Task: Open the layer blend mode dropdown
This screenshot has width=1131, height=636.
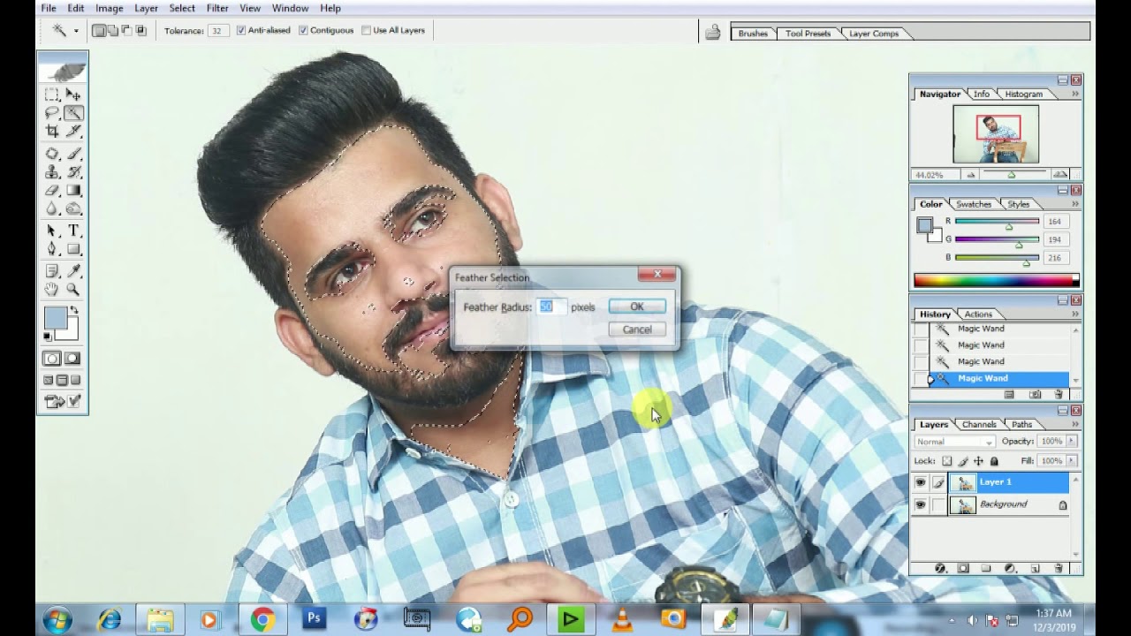Action: tap(954, 442)
